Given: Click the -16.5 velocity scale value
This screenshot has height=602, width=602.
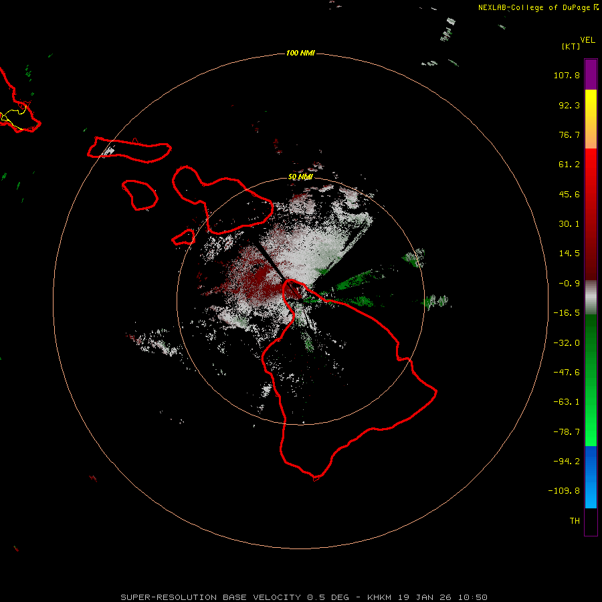Looking at the screenshot, I should (567, 313).
